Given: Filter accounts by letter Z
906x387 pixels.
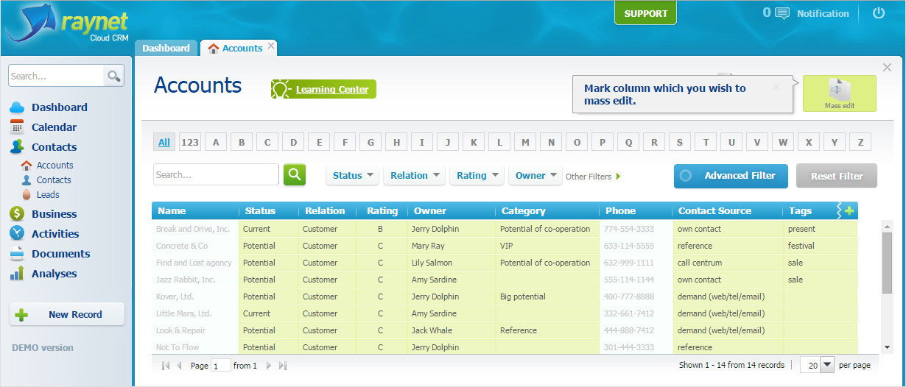Looking at the screenshot, I should point(860,142).
